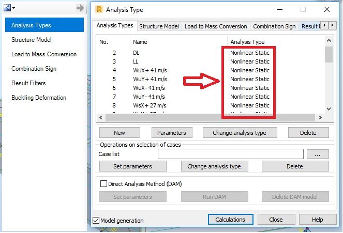
Task: Switch to the Structure Model tab
Action: coord(159,26)
